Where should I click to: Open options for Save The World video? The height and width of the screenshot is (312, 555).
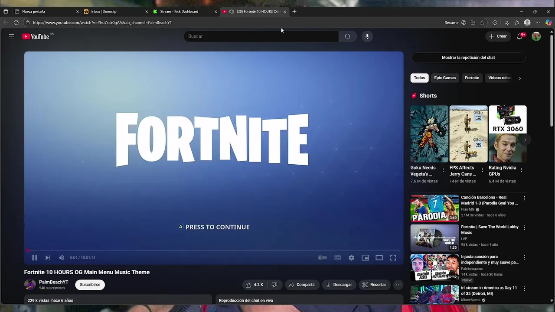click(x=524, y=227)
